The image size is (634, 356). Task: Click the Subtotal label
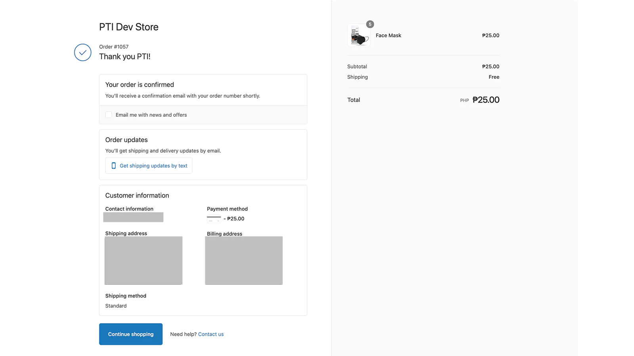(357, 66)
